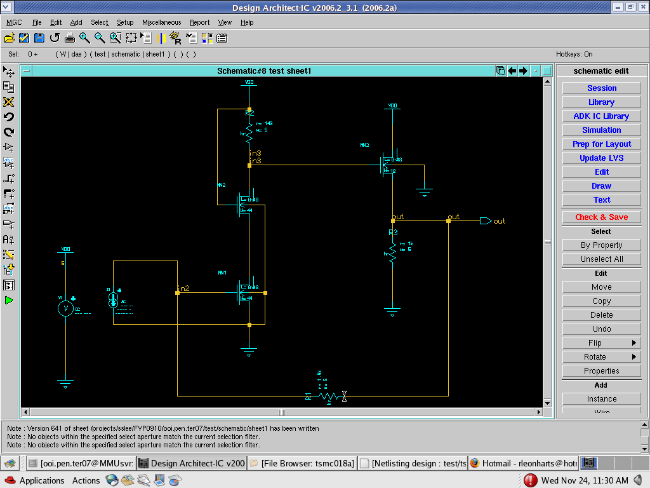Click the Check & Save button
The height and width of the screenshot is (488, 650).
(x=601, y=217)
